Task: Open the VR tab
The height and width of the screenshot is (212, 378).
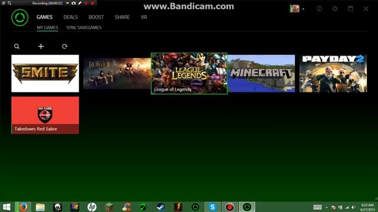Action: pos(144,17)
